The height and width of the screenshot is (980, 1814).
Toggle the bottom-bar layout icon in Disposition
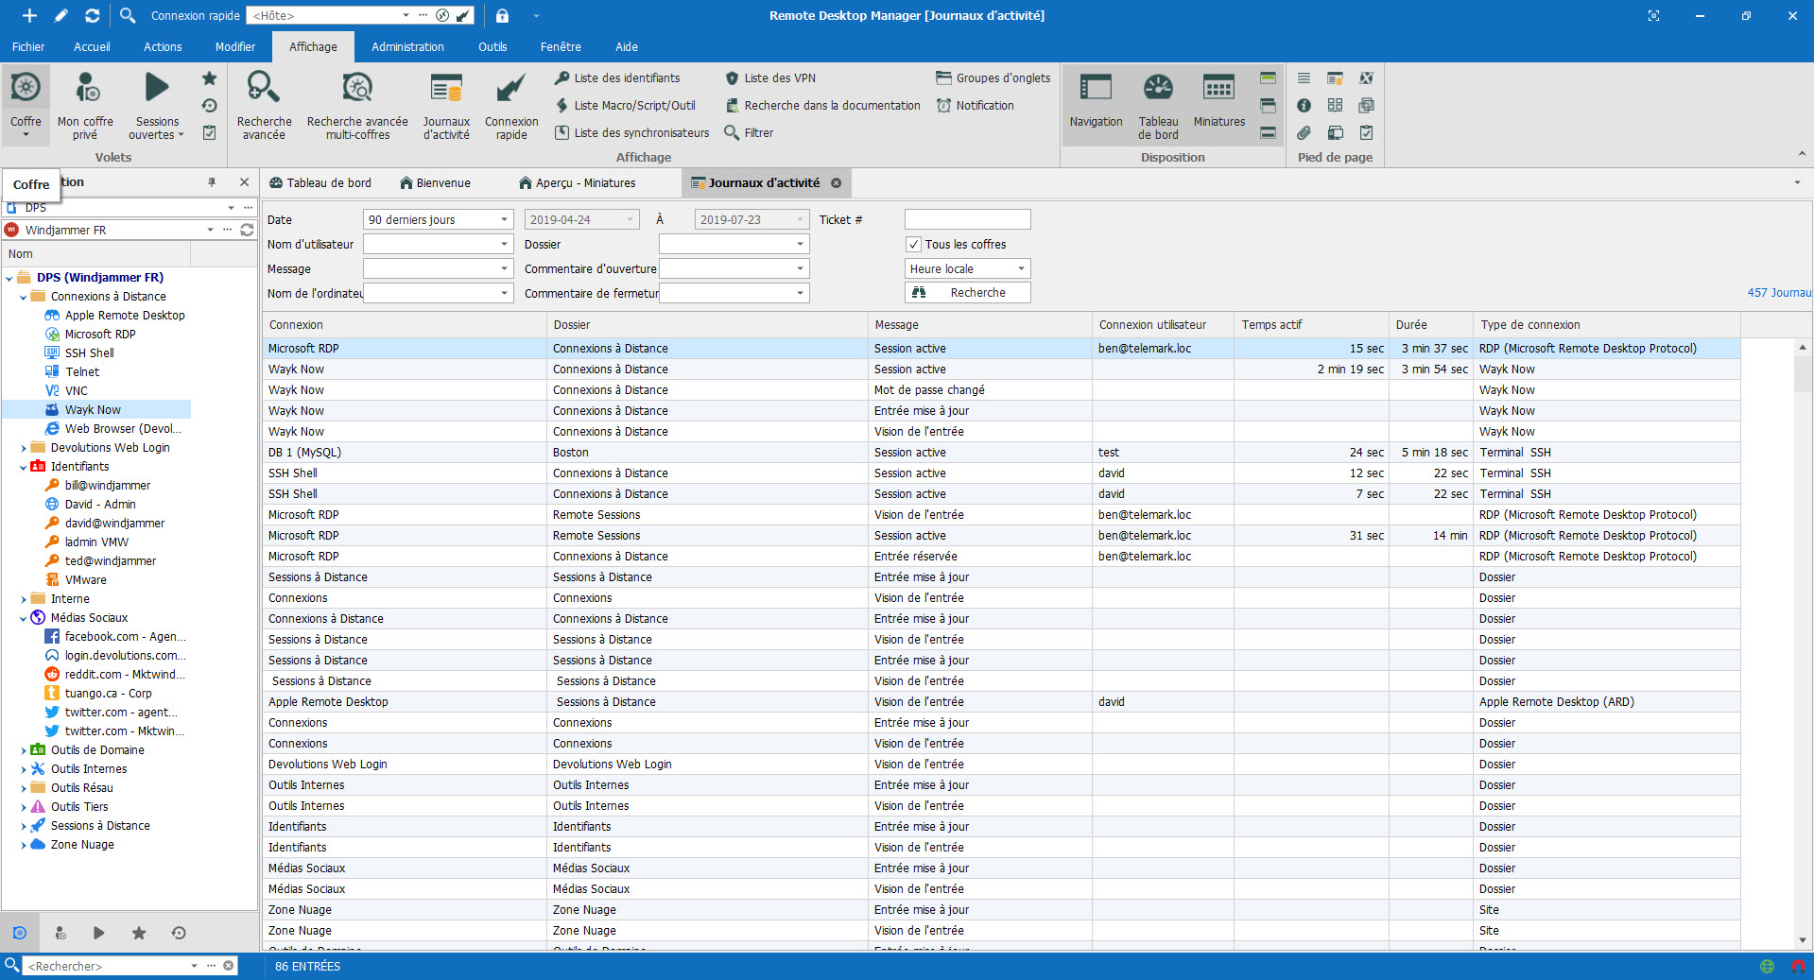pos(1268,133)
